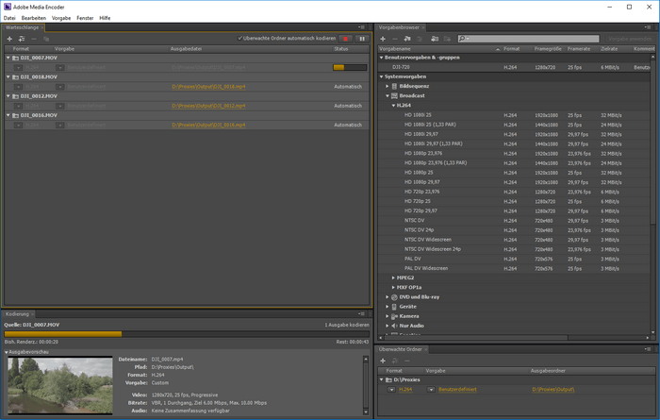Add a source to the Warteschlange queue
The image size is (660, 420).
[9, 39]
